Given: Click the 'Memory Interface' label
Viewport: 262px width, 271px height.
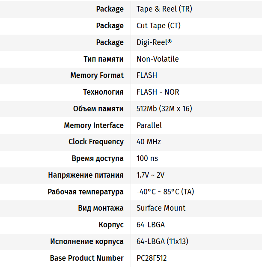Looking at the screenshot, I should pyautogui.click(x=94, y=125).
